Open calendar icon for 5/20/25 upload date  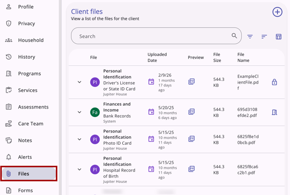pyautogui.click(x=151, y=112)
